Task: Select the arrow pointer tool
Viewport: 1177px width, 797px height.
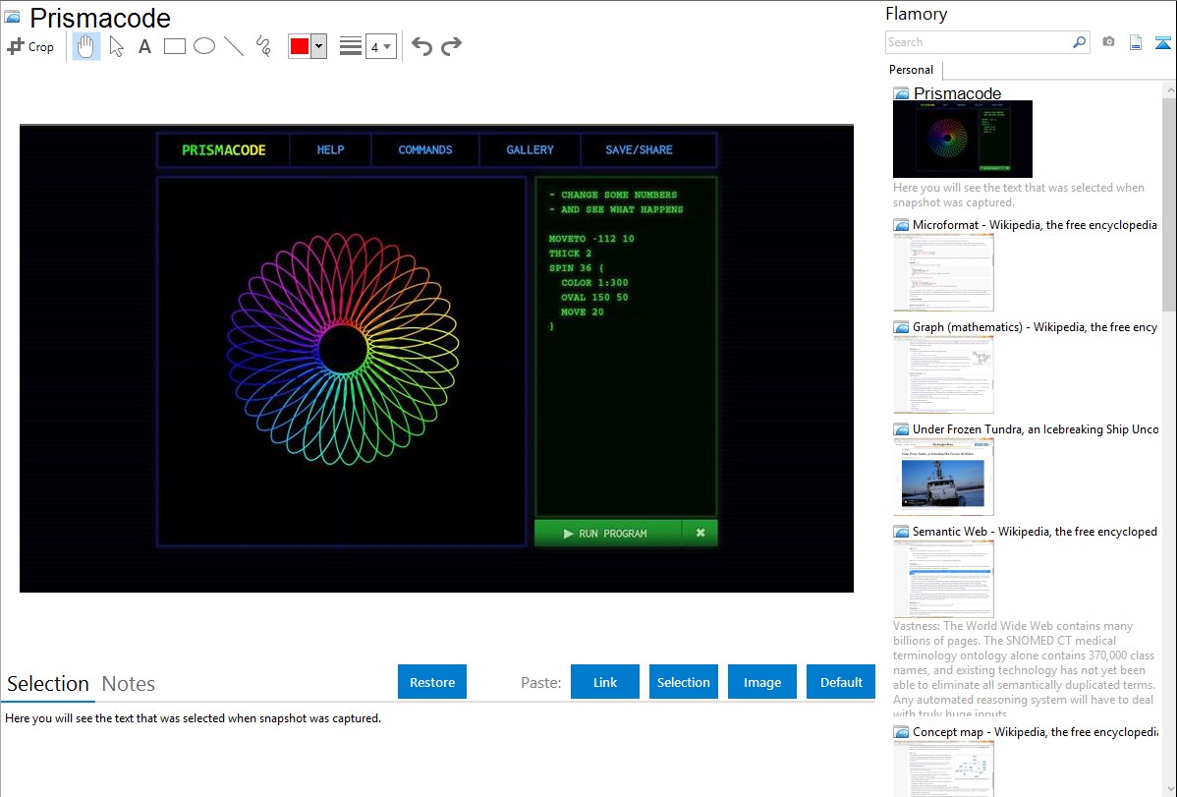Action: 116,46
